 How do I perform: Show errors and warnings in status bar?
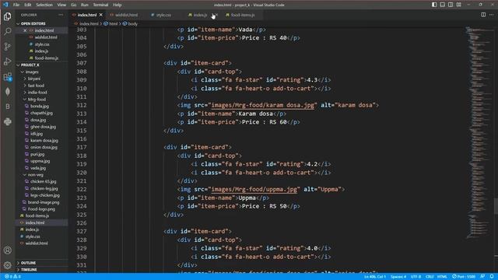(12, 277)
